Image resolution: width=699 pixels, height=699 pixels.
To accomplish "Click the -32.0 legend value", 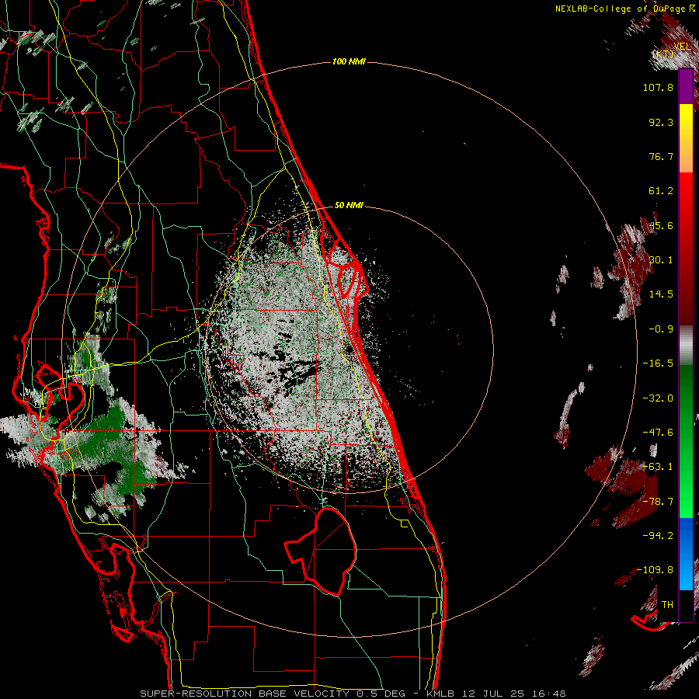I will pos(658,398).
